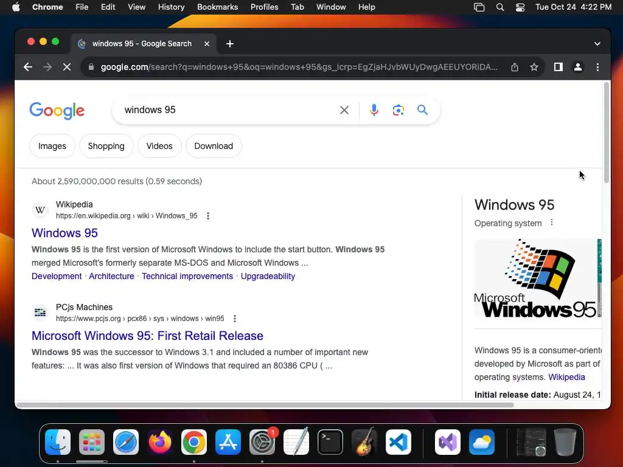This screenshot has height=467, width=623.
Task: Select the Download filter chip
Action: pos(214,146)
